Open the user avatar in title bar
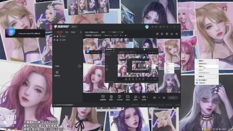 pos(147,27)
